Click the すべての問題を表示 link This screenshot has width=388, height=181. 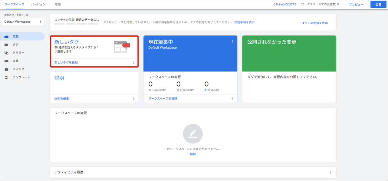point(315,23)
